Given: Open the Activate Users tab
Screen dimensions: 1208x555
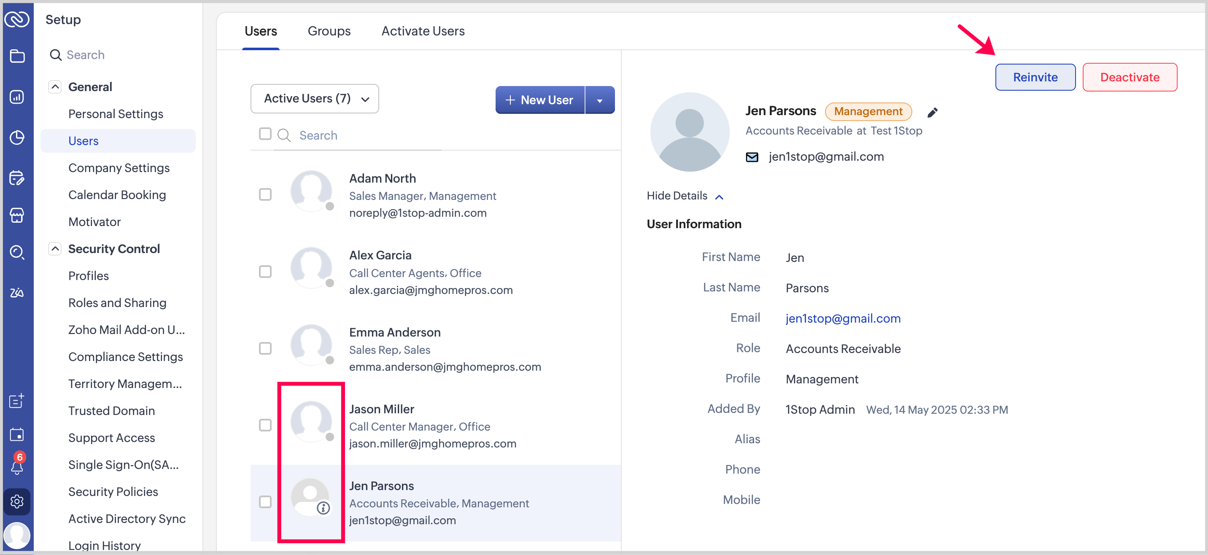Looking at the screenshot, I should (423, 31).
